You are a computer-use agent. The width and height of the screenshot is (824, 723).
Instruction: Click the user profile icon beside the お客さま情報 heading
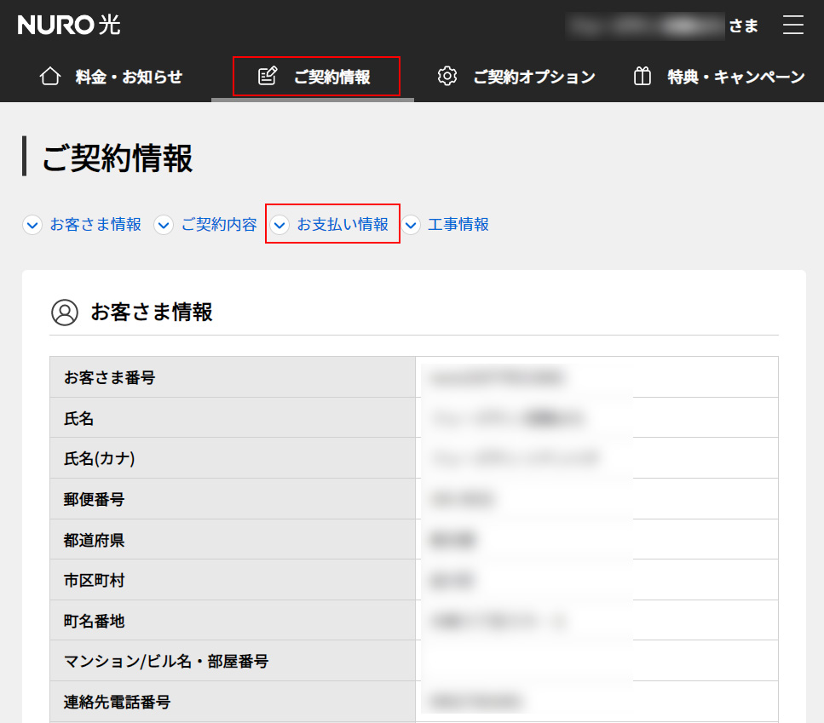pos(65,313)
